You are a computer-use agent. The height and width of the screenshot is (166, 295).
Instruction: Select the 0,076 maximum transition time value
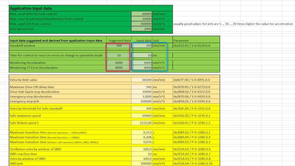point(141,142)
